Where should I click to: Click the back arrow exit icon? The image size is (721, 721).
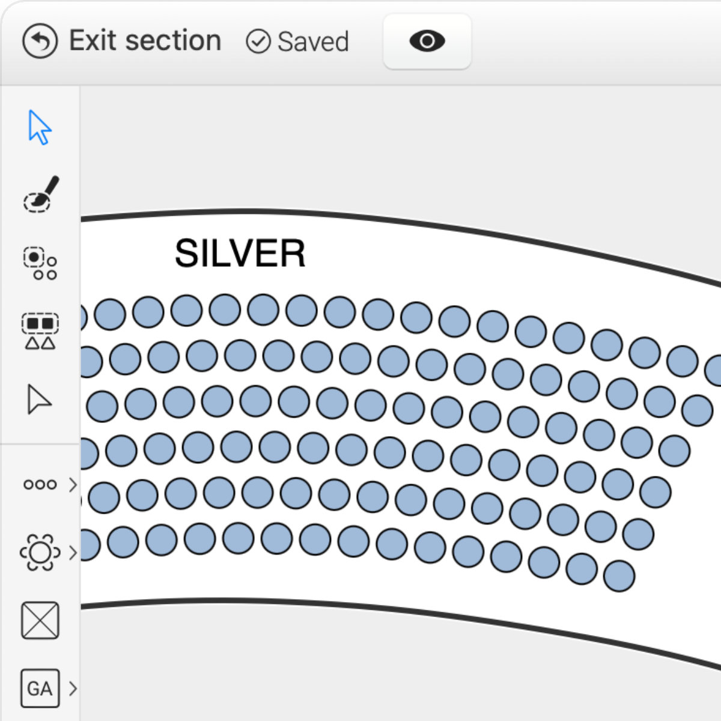[40, 41]
